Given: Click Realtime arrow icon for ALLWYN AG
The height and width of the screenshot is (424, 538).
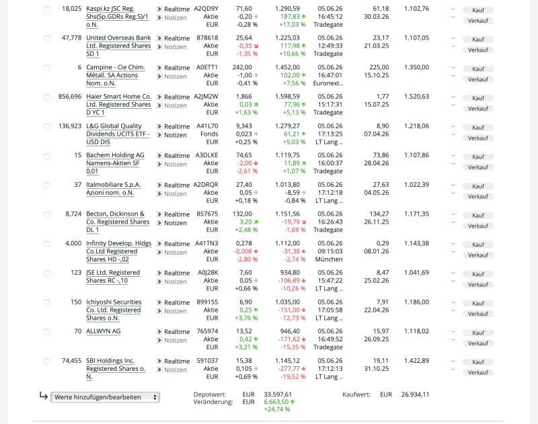Looking at the screenshot, I should coord(159,332).
